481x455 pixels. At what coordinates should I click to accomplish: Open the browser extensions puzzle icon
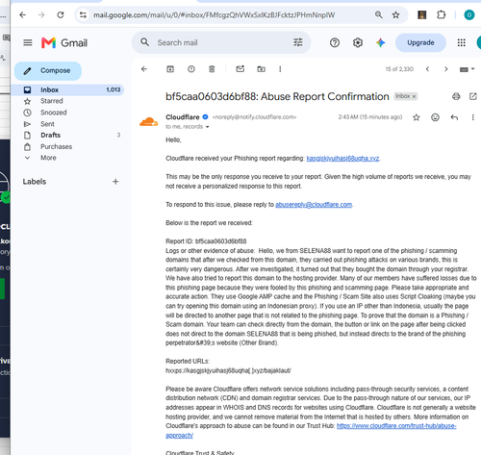click(x=442, y=14)
